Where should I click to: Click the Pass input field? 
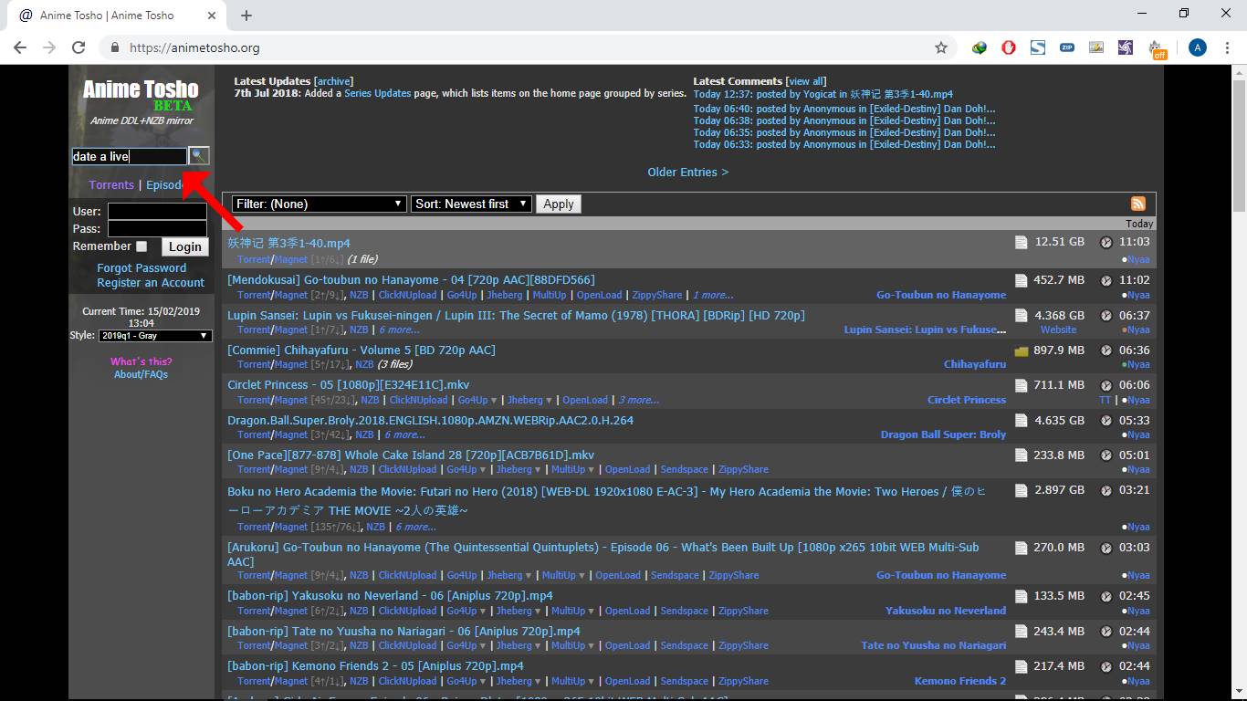point(157,228)
